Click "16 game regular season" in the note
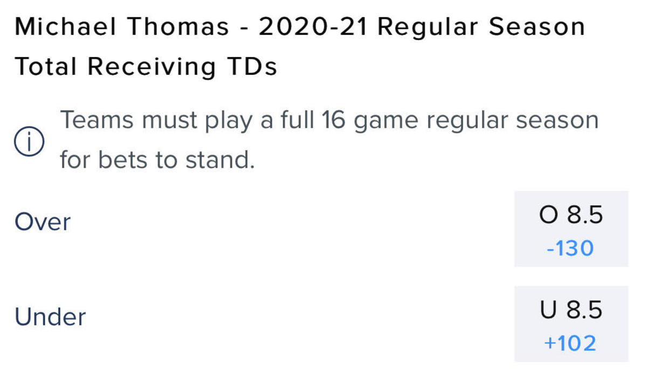Image resolution: width=647 pixels, height=369 pixels. point(460,120)
